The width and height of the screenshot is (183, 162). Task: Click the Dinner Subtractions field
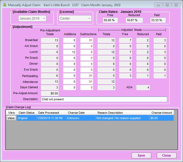(x=87, y=64)
